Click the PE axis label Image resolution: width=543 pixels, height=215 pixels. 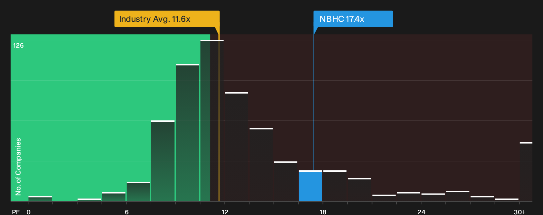pyautogui.click(x=16, y=212)
